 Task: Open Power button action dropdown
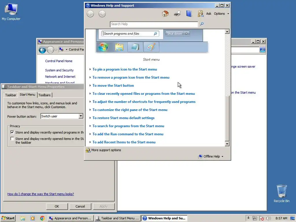click(81, 116)
